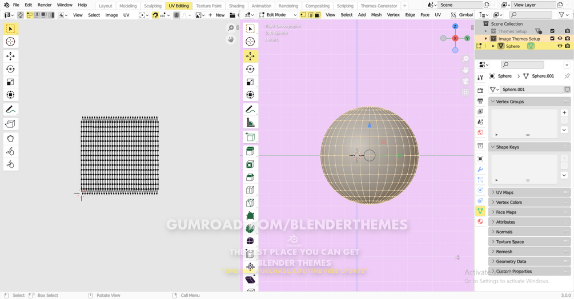The image size is (574, 299).
Task: Pick the UV editor Annotate tool
Action: pos(11,110)
